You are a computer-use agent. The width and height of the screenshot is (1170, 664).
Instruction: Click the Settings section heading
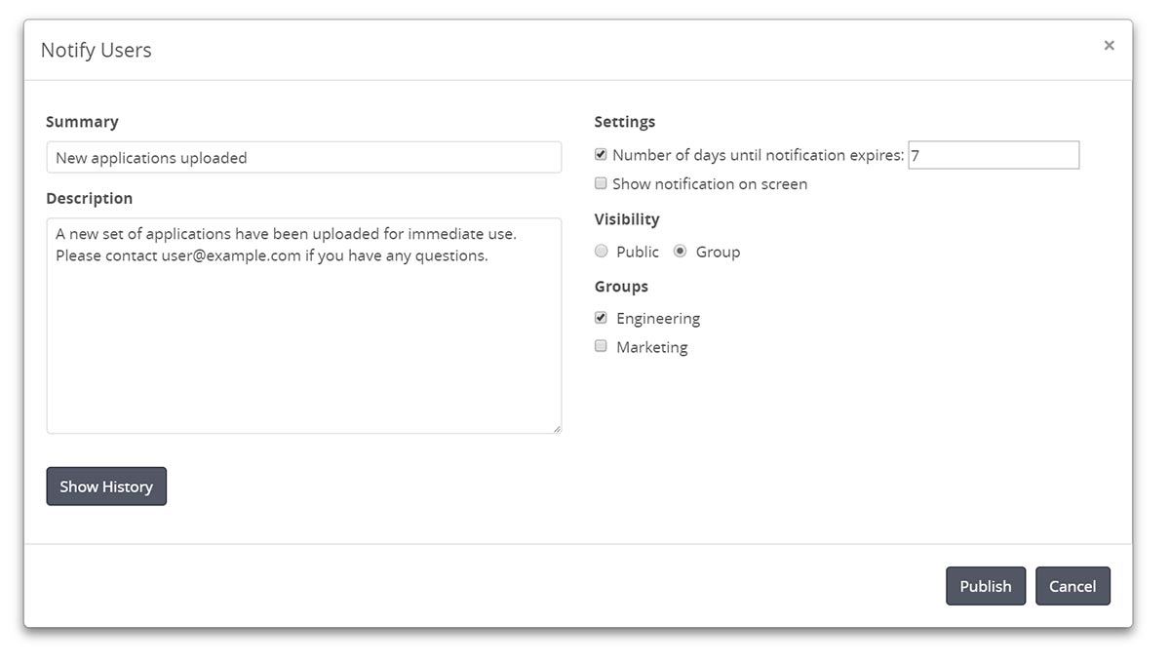624,122
